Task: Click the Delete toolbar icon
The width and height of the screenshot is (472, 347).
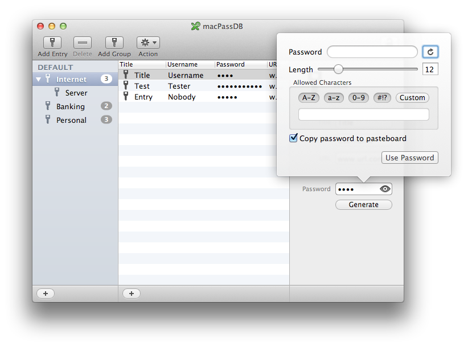Action: [83, 43]
